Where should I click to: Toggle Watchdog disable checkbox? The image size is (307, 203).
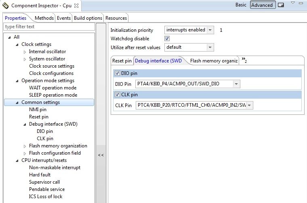[167, 38]
